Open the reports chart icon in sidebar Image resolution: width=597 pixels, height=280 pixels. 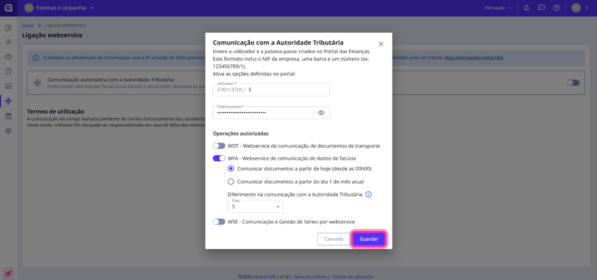8,86
